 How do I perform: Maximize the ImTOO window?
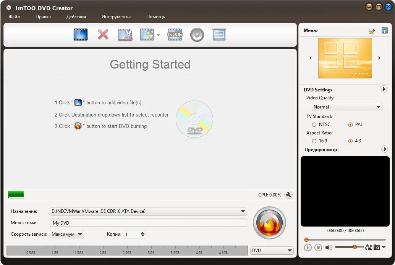[x=379, y=7]
